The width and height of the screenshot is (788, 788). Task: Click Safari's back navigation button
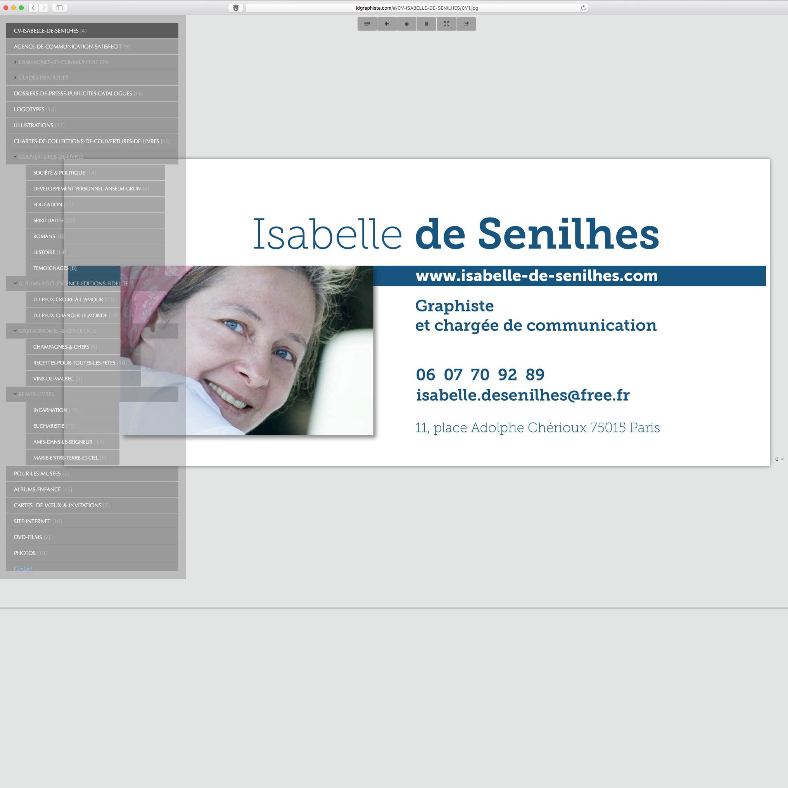(33, 7)
